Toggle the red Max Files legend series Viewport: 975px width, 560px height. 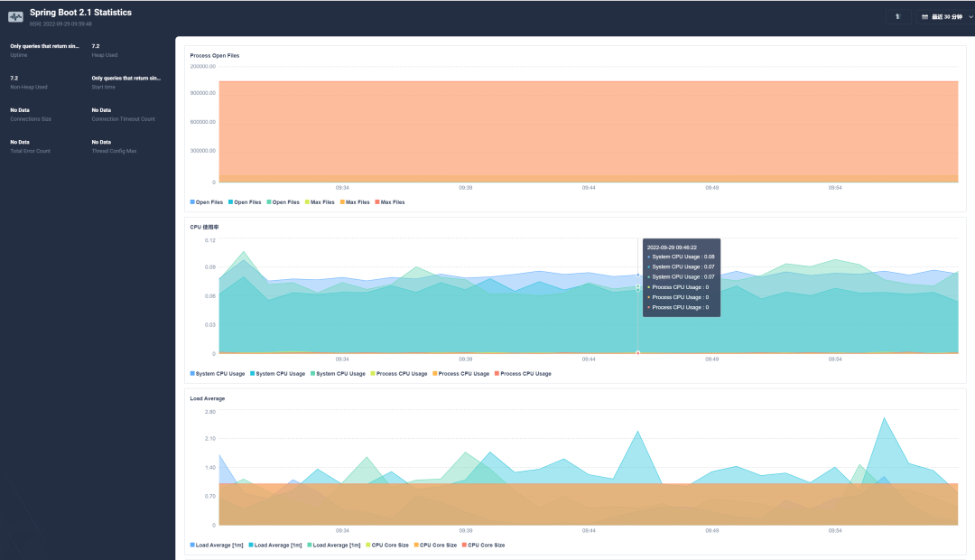390,202
